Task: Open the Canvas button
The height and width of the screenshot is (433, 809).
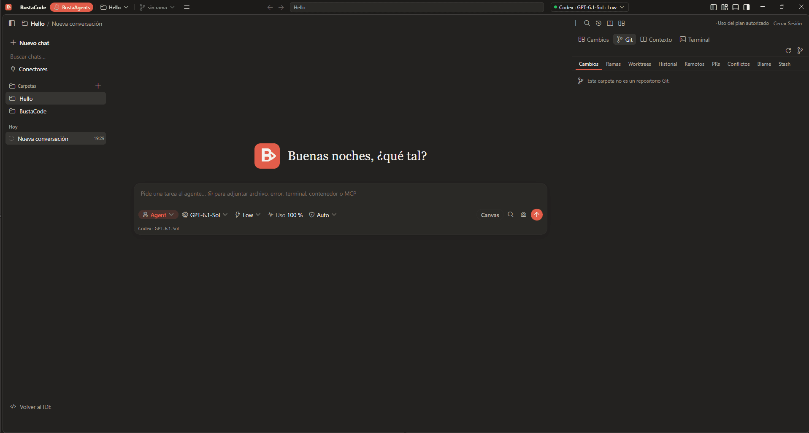Action: point(490,215)
